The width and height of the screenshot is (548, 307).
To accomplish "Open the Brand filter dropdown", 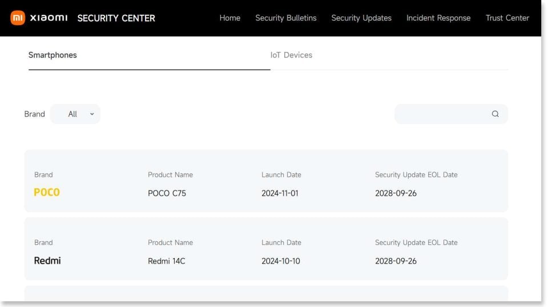I will pos(75,114).
